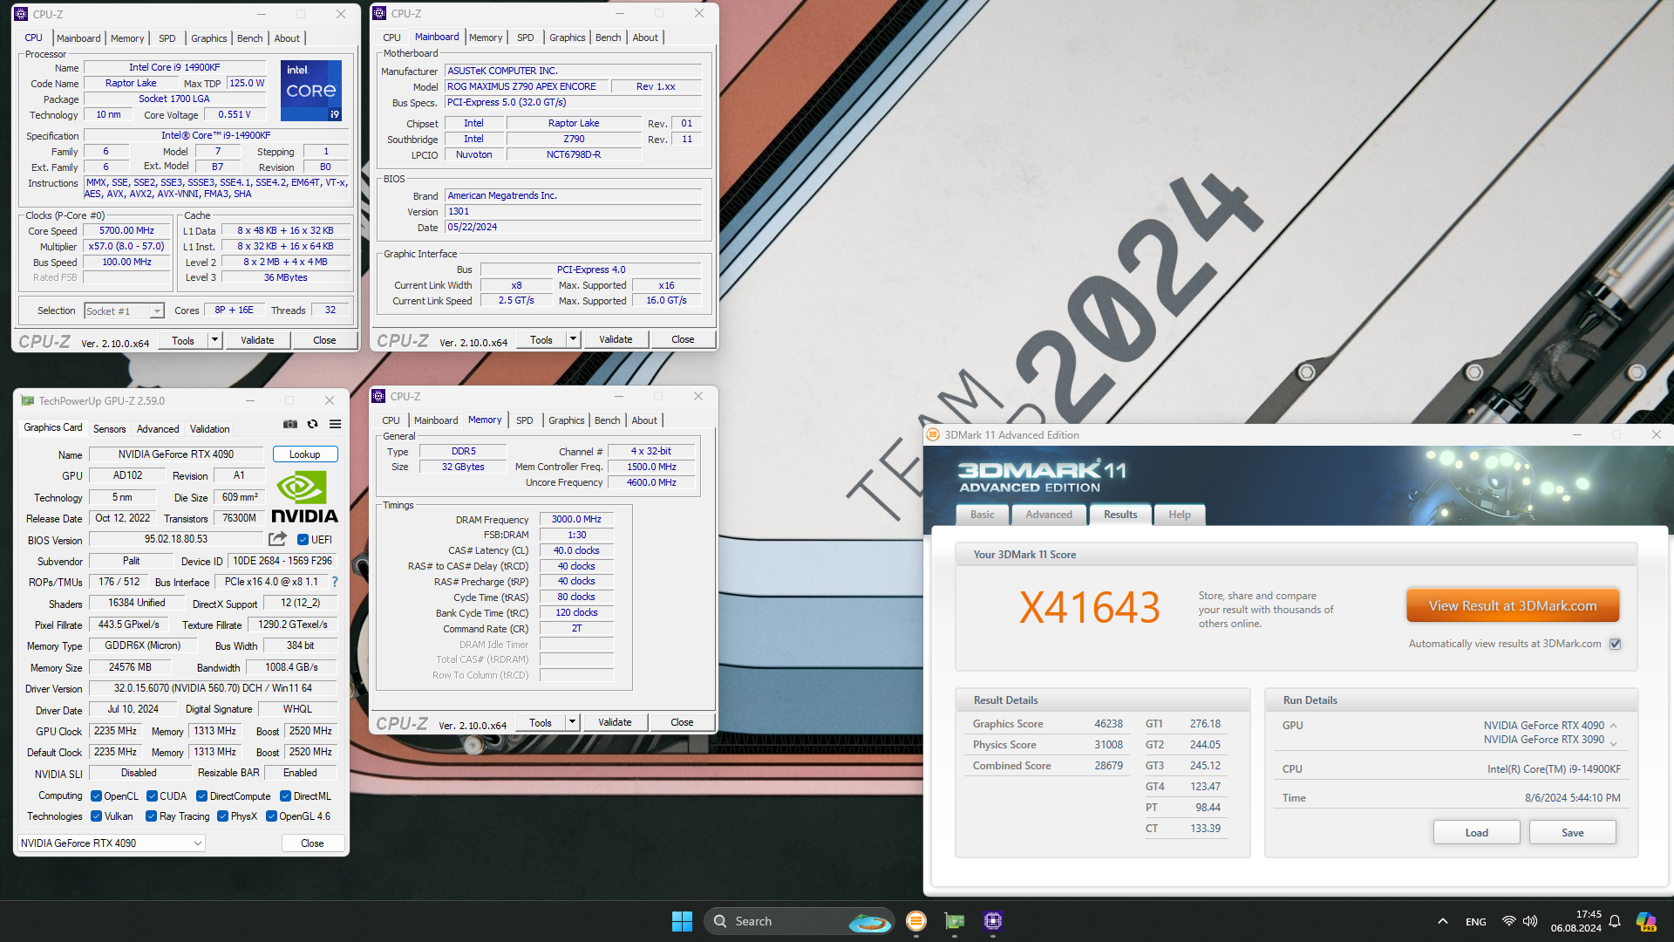The width and height of the screenshot is (1674, 942).
Task: Open the CPU-Z taskbar icon
Action: 993,921
